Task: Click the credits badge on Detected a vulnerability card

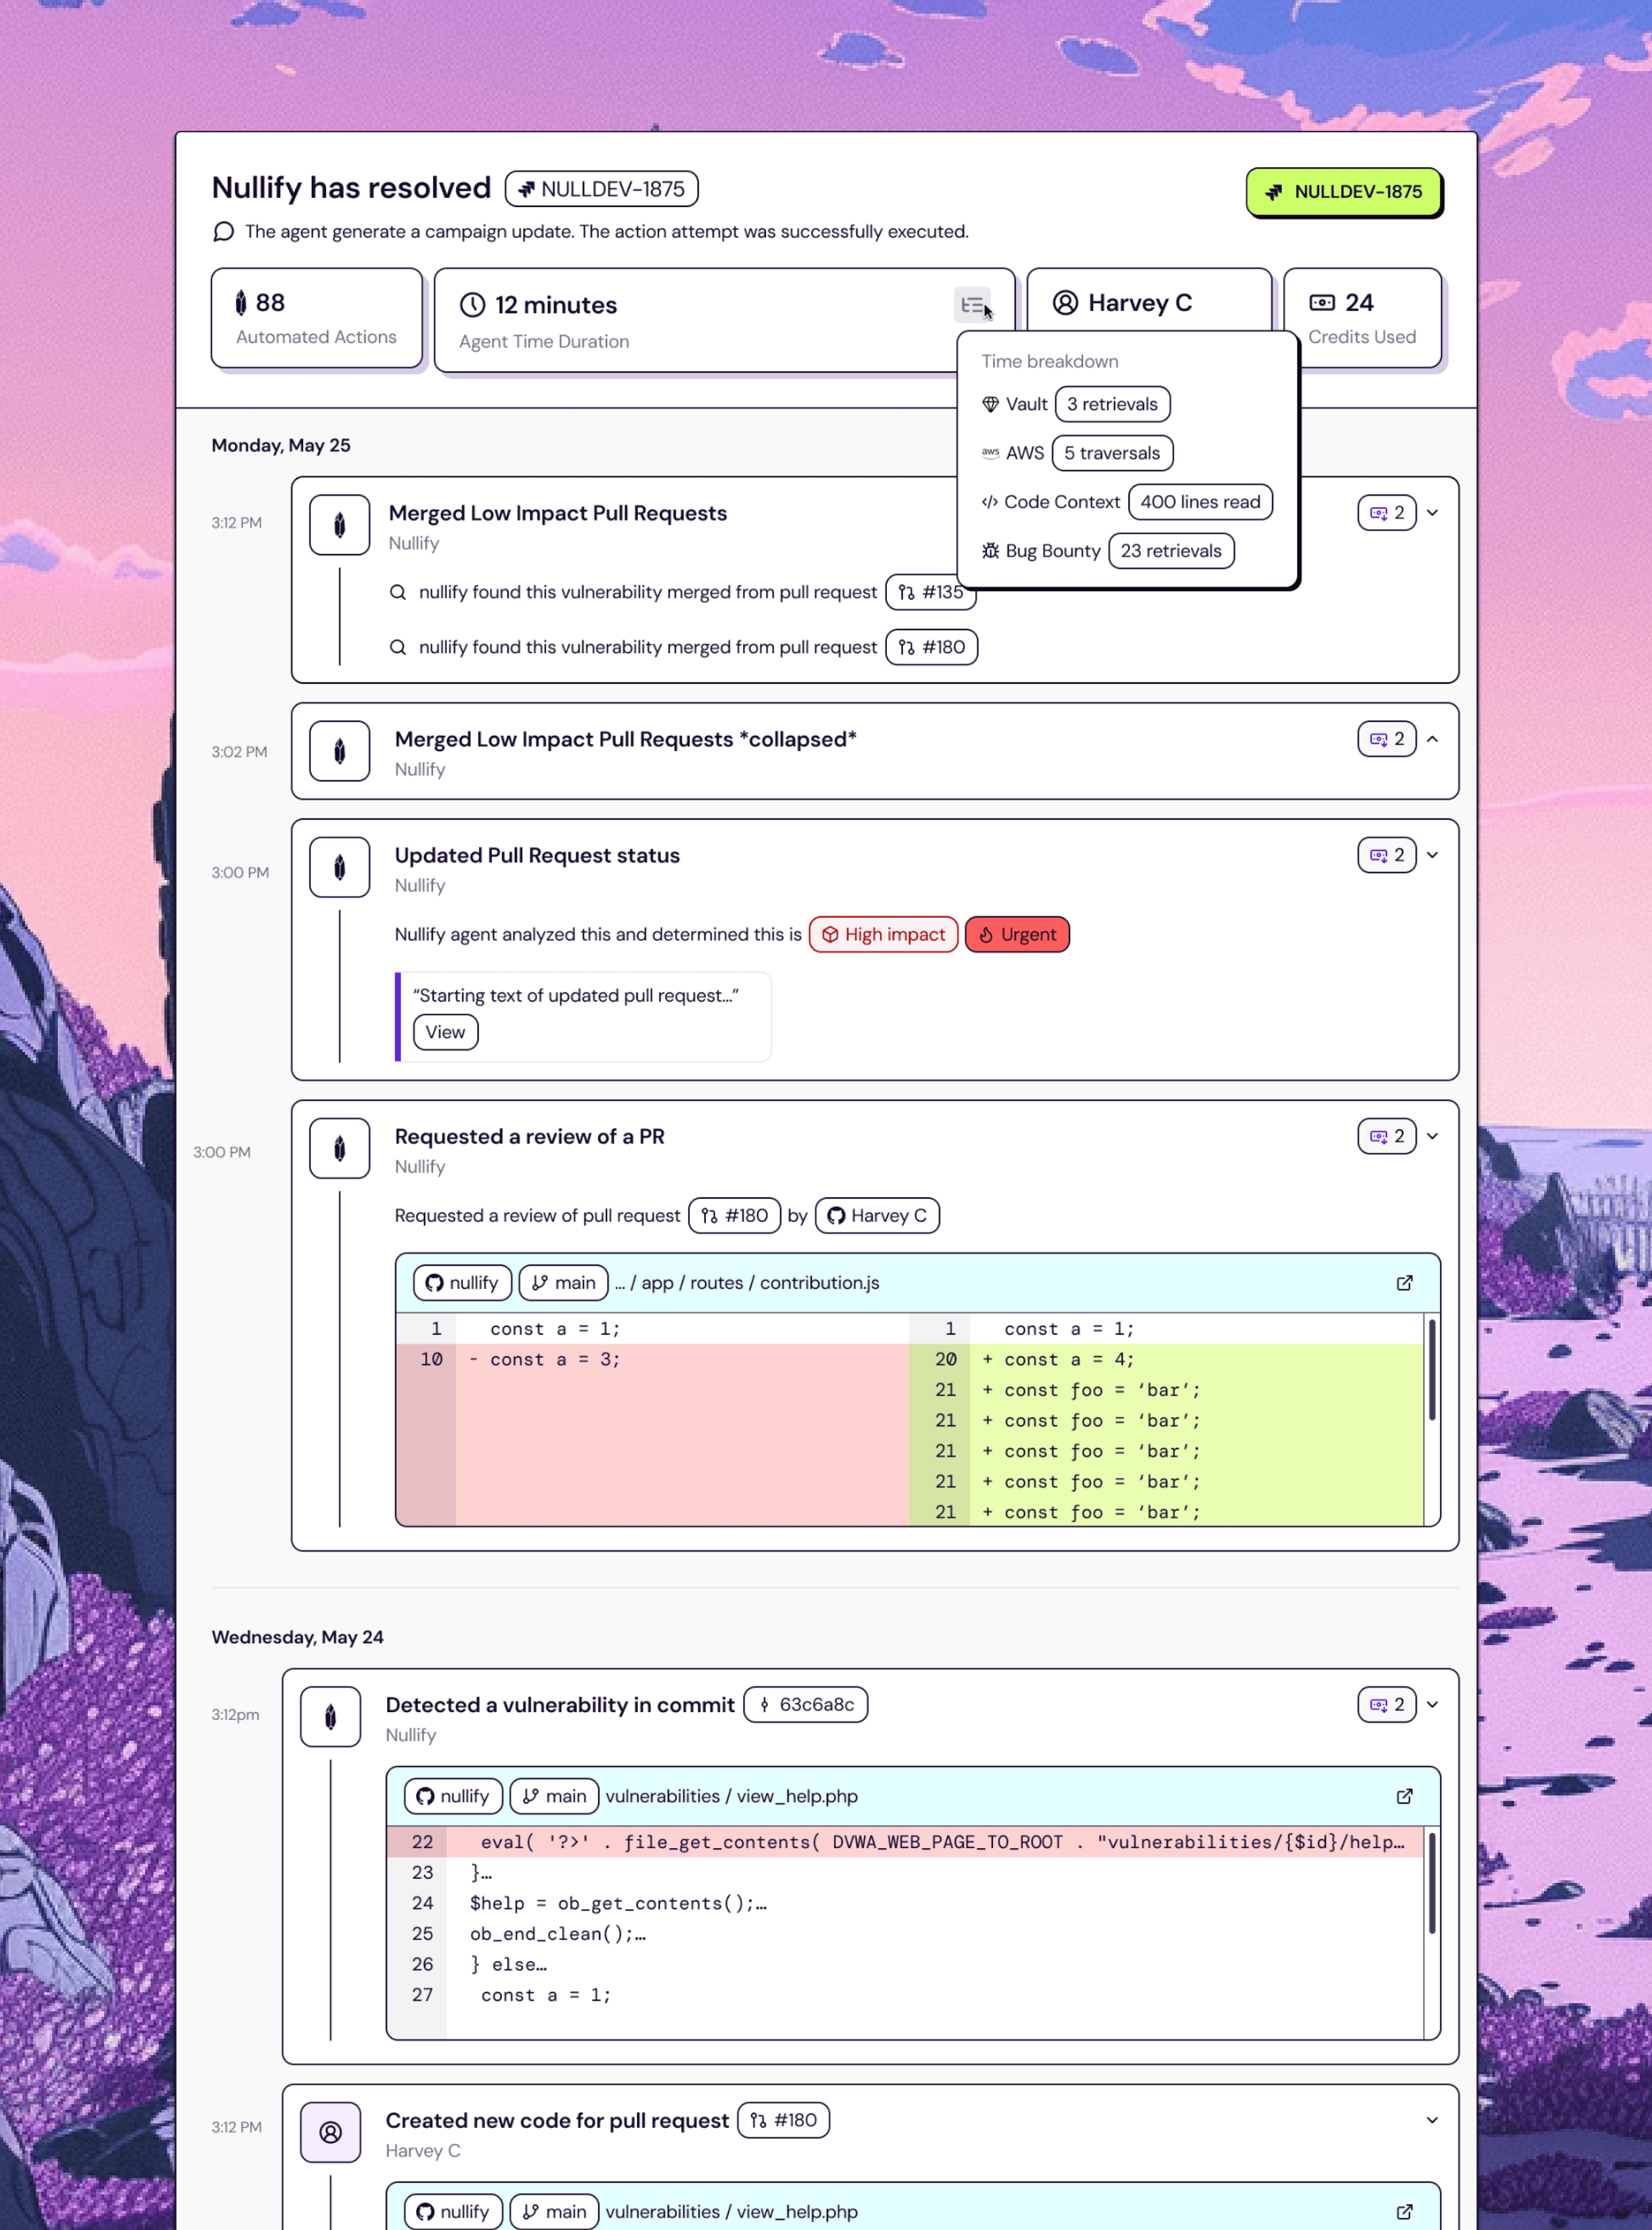Action: [x=1386, y=1704]
